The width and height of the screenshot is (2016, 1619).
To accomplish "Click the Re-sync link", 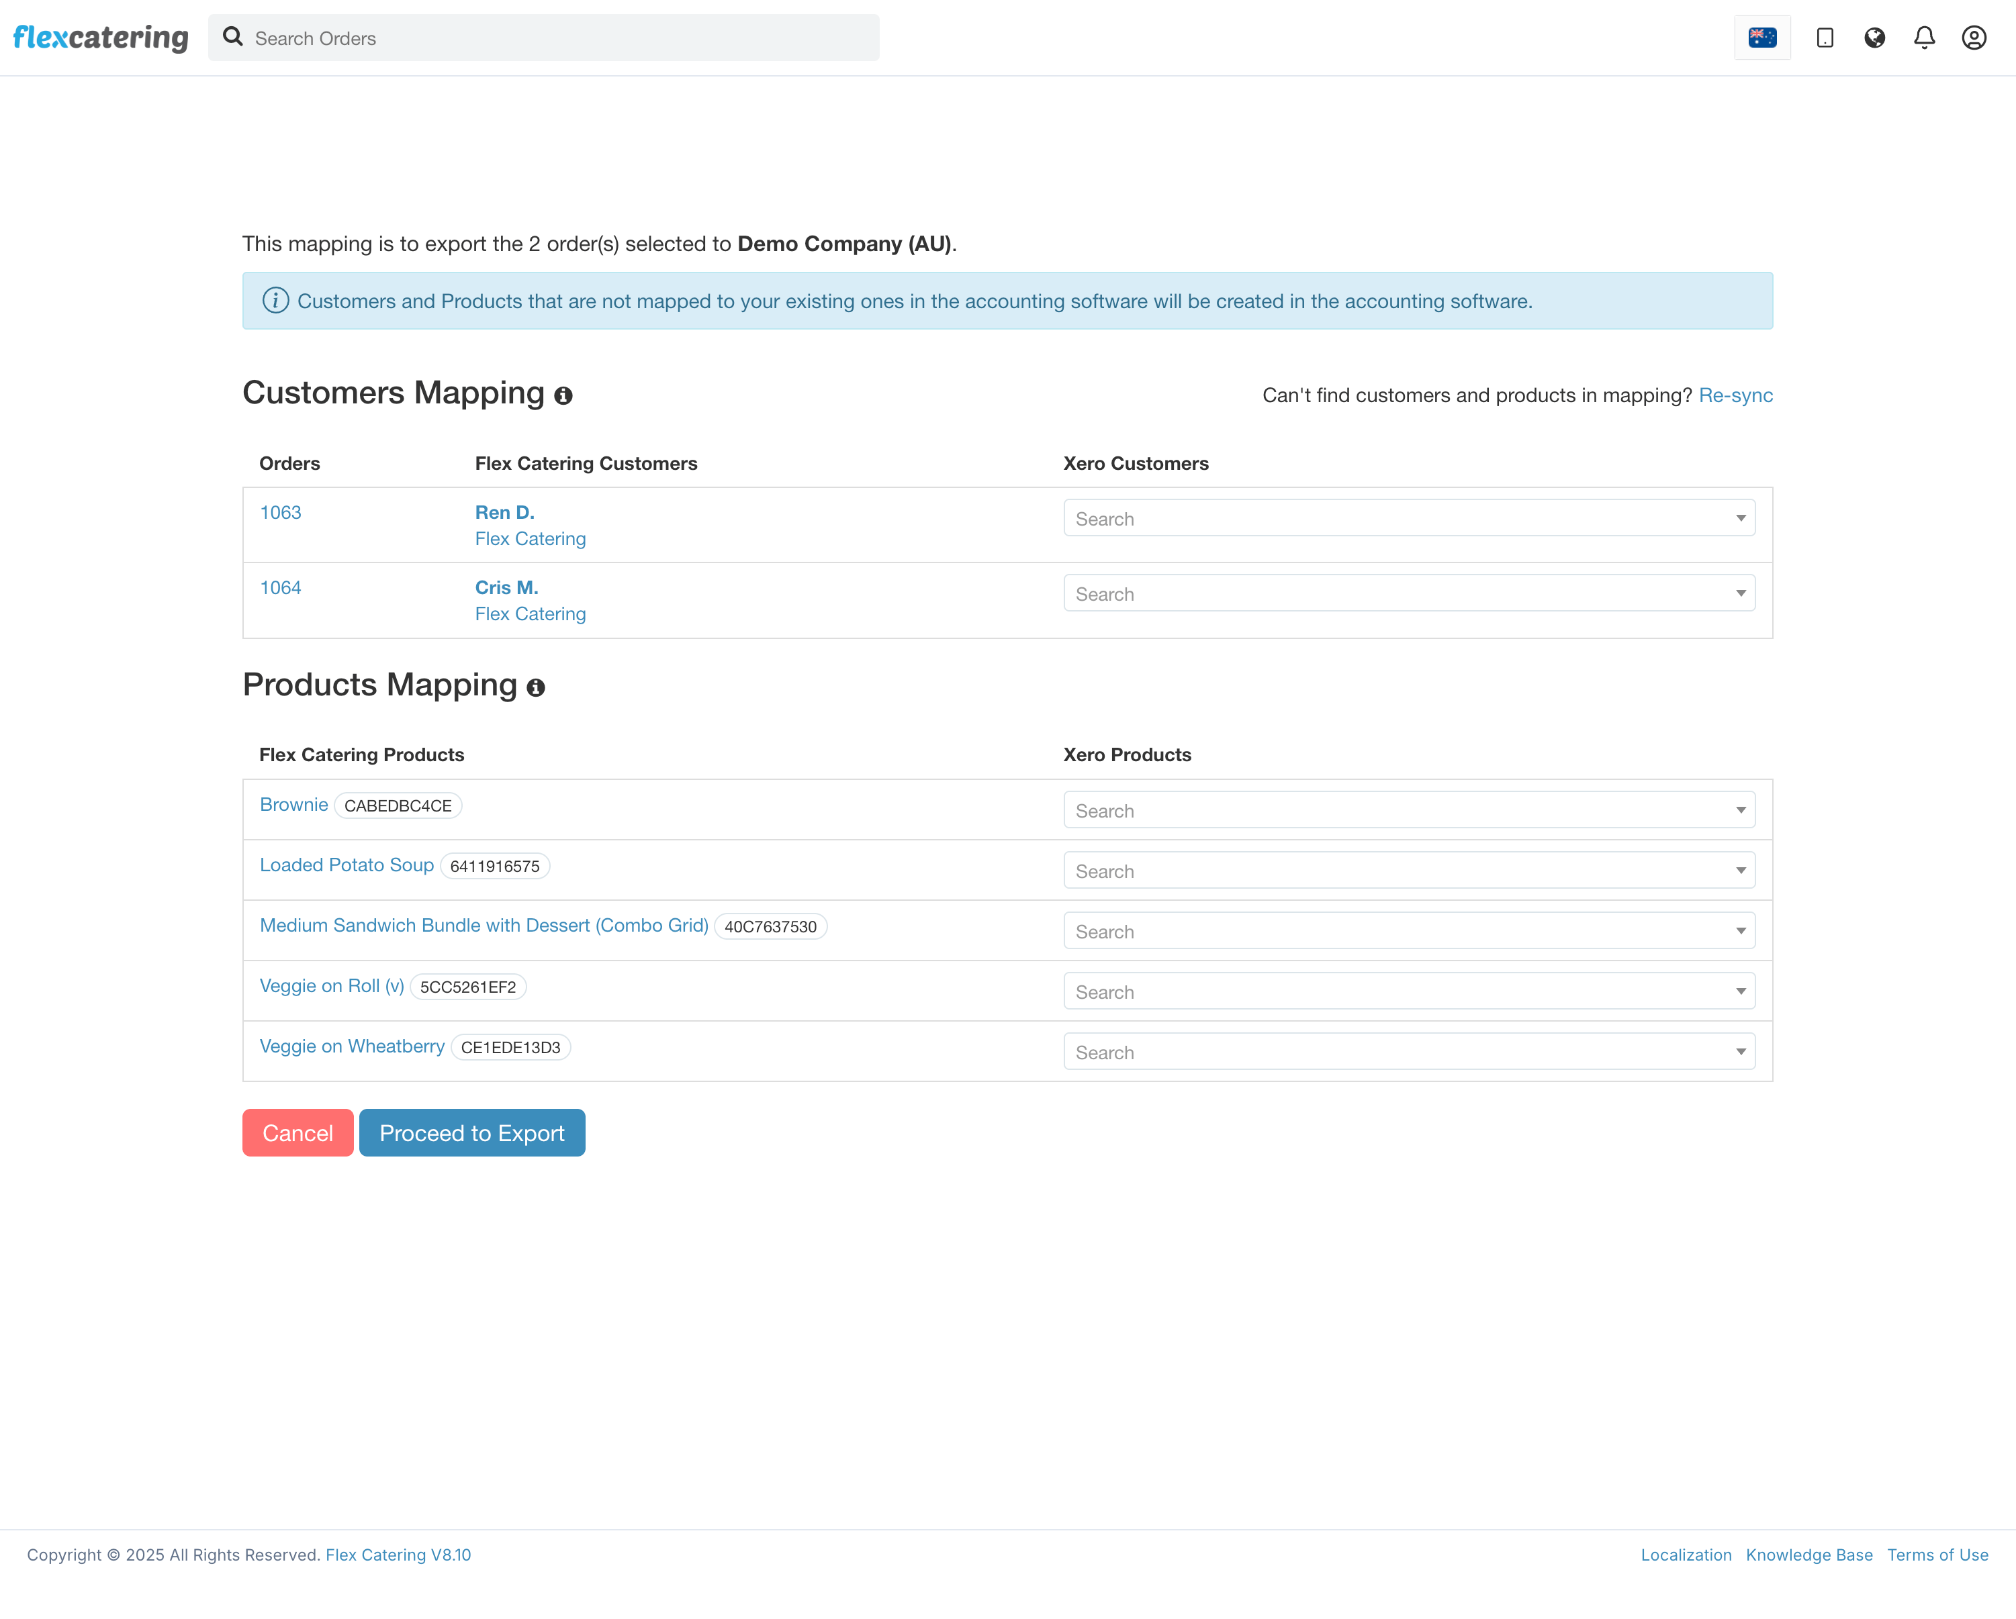I will [x=1735, y=395].
